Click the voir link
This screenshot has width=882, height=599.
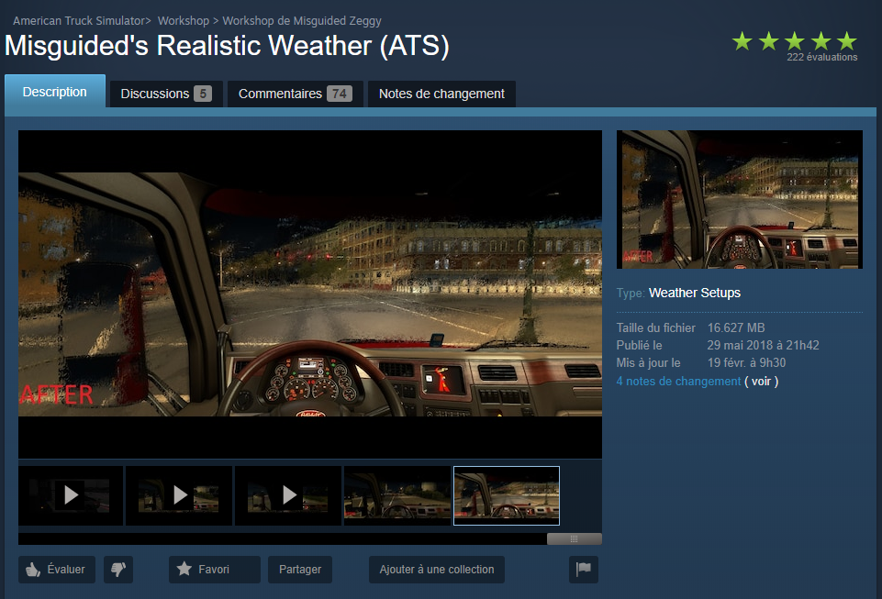[761, 382]
